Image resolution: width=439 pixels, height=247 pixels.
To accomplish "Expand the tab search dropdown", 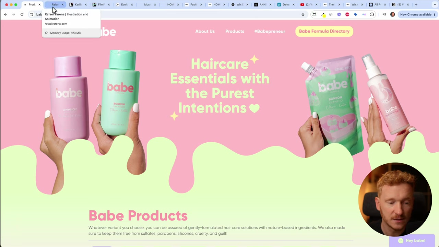I will click(x=435, y=4).
